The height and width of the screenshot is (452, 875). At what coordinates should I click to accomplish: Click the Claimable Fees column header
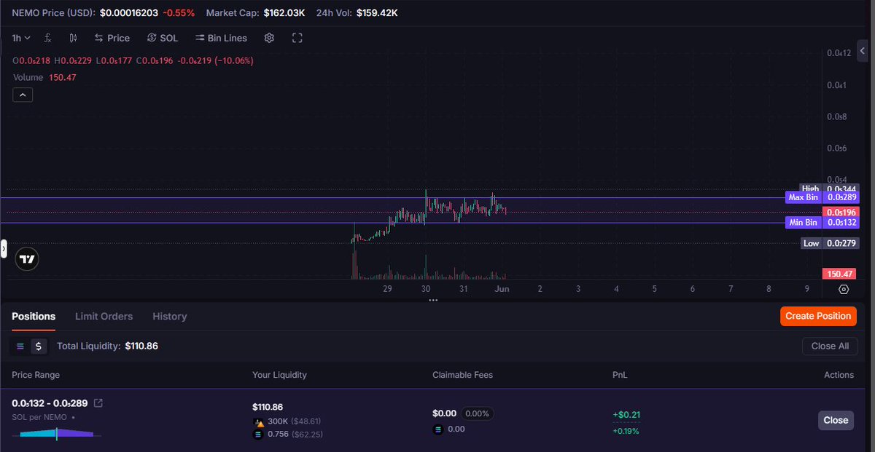[x=462, y=375]
